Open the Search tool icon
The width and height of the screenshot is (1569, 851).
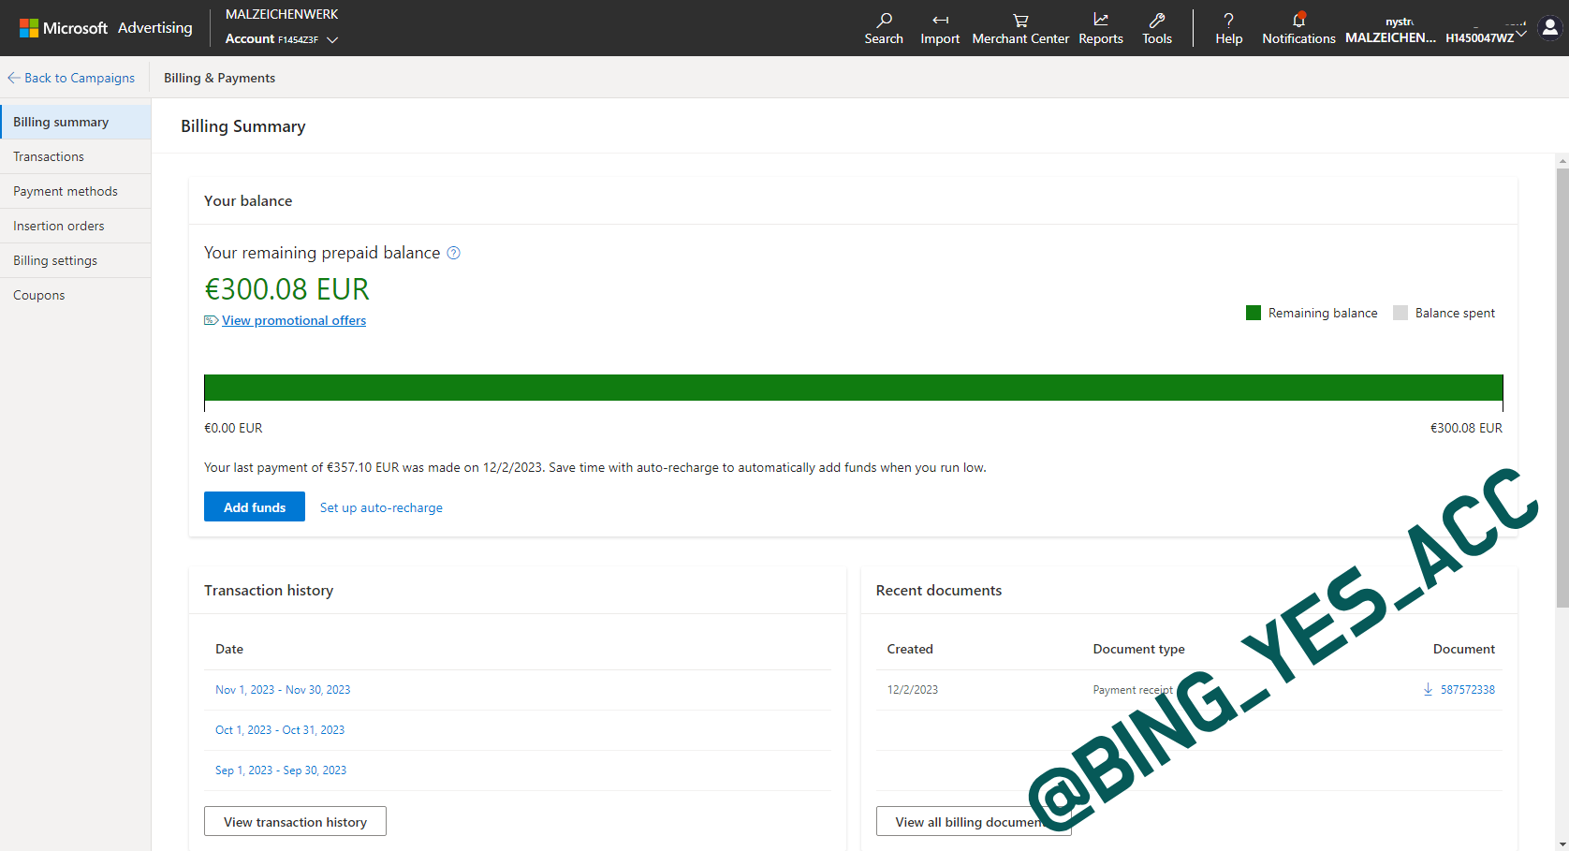coord(883,21)
